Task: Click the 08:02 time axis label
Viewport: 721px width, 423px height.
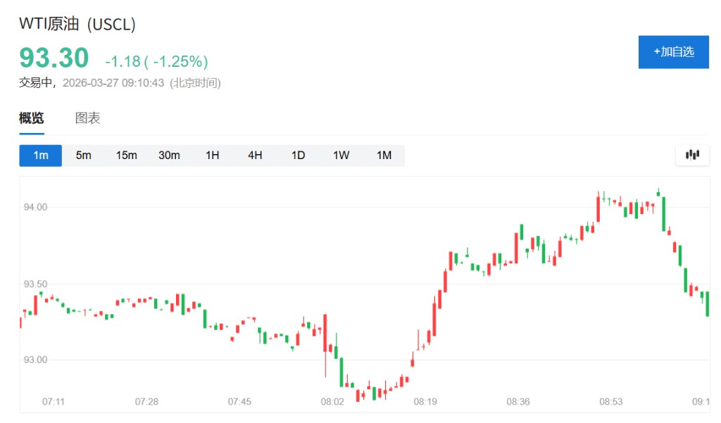Action: pyautogui.click(x=332, y=402)
